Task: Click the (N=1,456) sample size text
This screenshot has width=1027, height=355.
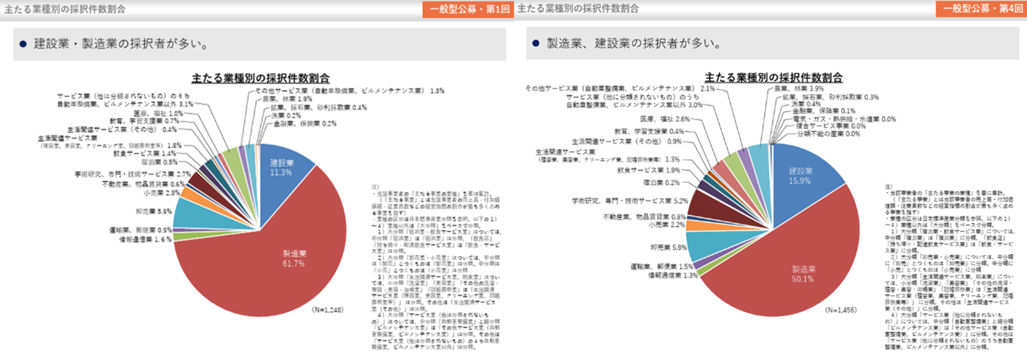Action: 840,310
